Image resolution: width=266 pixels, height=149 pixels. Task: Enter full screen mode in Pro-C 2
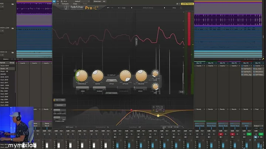181,8
